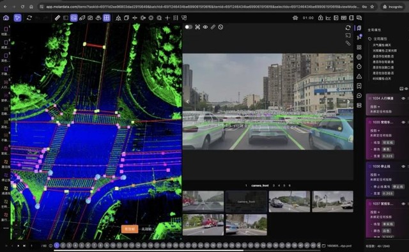Select the ruler measurement tool

click(58, 18)
